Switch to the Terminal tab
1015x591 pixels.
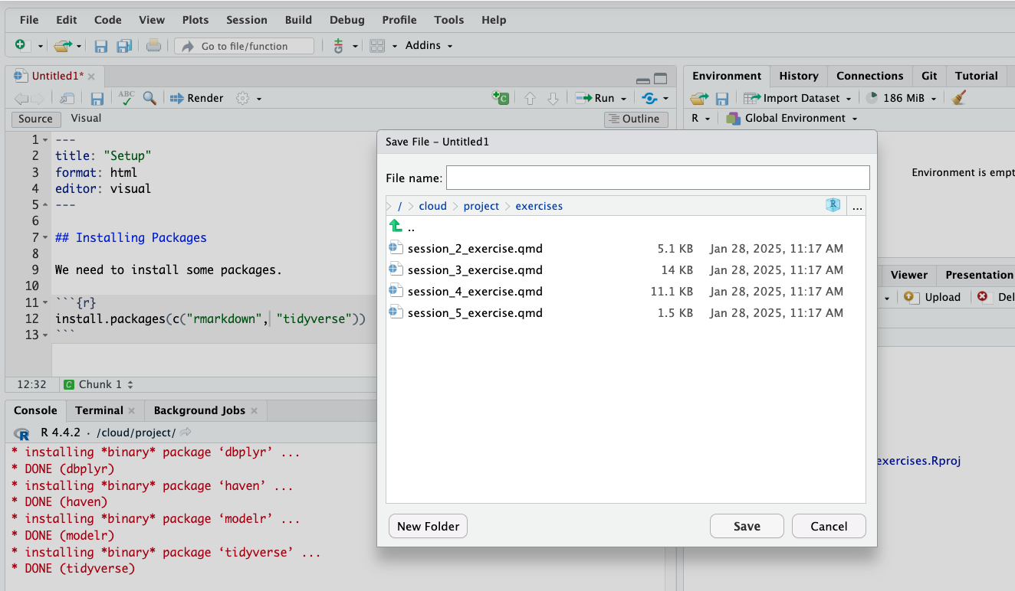98,410
